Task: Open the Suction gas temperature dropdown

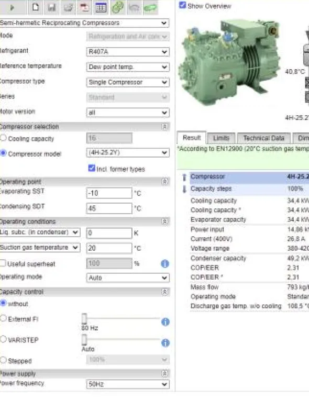Action: click(40, 248)
